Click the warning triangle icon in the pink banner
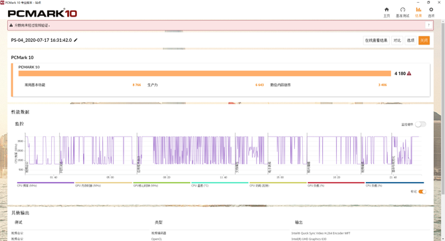 [11, 25]
